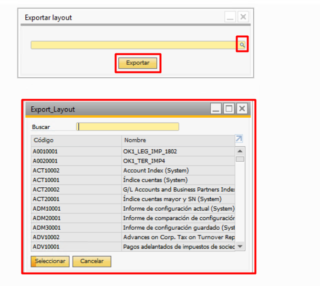The image size is (320, 286).
Task: Click the scroll-down arrow of the list
Action: tap(240, 246)
